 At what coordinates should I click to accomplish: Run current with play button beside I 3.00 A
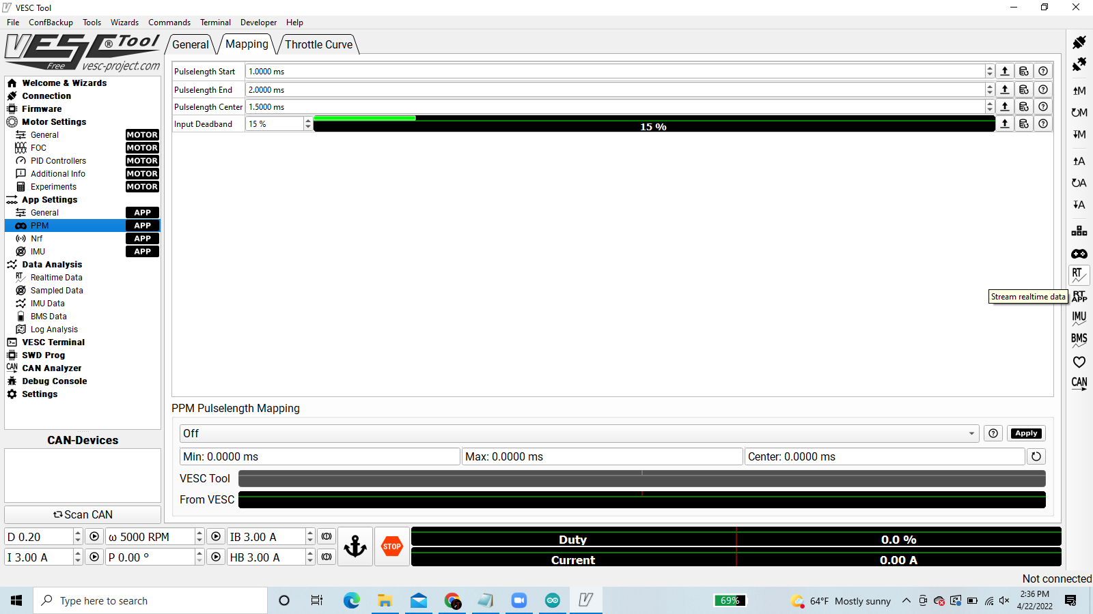[94, 557]
